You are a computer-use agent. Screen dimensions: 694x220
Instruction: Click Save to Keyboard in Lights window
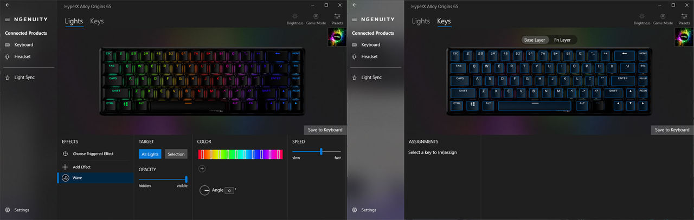tap(325, 130)
